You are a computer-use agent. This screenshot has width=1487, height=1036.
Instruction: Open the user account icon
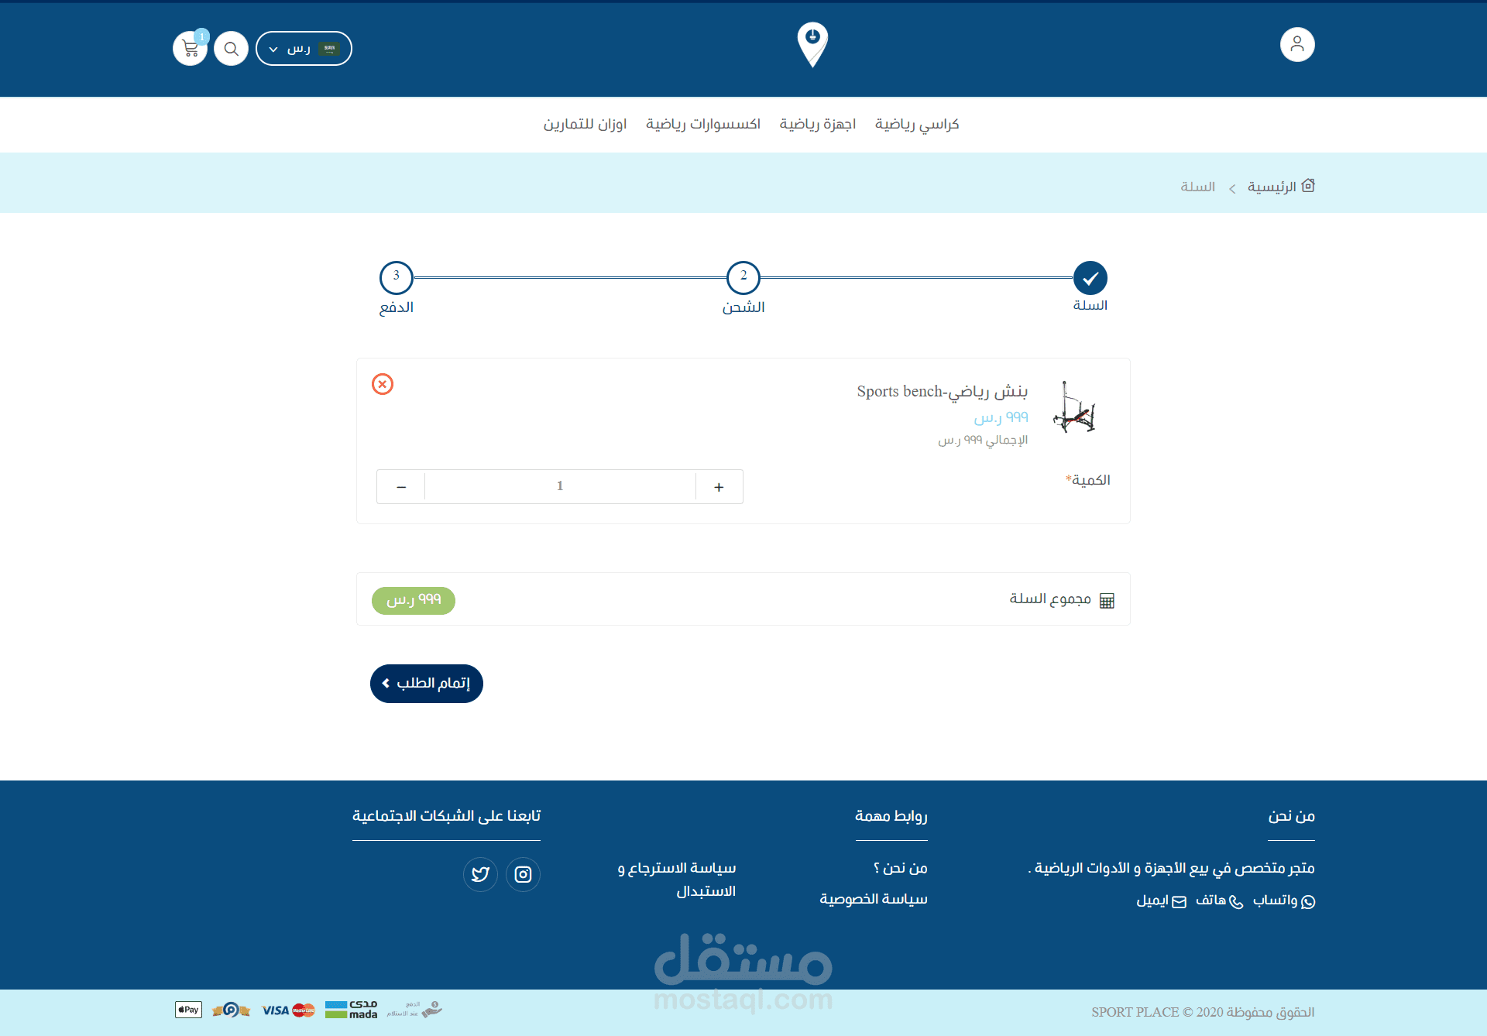click(x=1297, y=45)
